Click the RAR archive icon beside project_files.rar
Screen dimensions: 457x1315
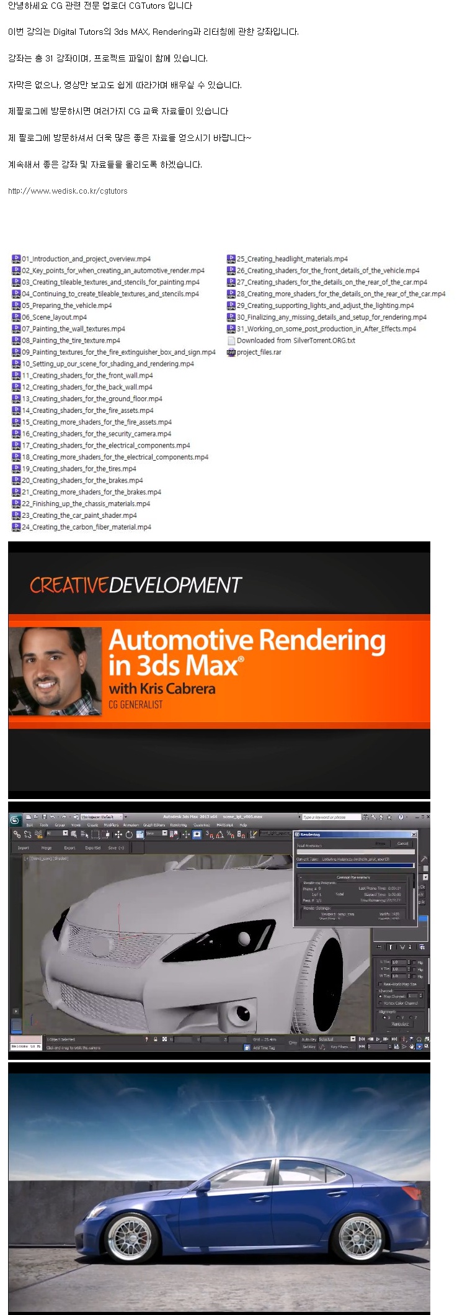coord(231,352)
